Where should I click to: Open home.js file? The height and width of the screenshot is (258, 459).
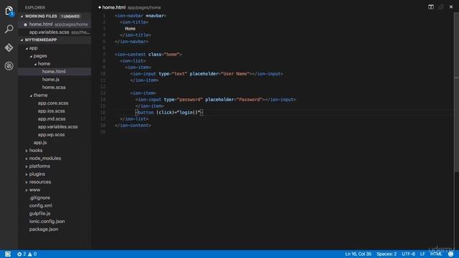point(51,80)
